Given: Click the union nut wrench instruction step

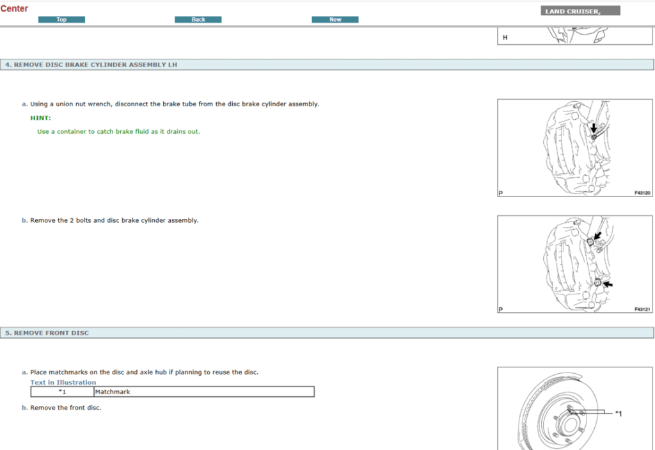Looking at the screenshot, I should (174, 104).
